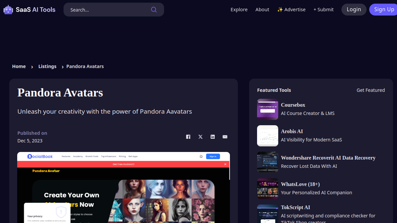
Task: Click the Dec 5, 2023 publish date
Action: pyautogui.click(x=30, y=141)
